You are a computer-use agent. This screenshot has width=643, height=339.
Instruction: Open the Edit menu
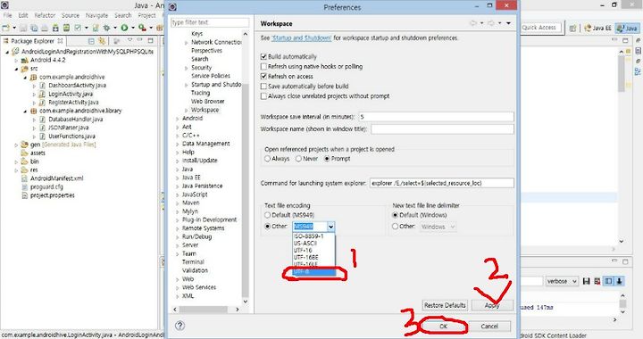click(23, 15)
